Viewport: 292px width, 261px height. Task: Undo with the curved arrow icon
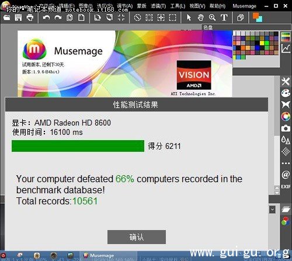tap(46, 18)
